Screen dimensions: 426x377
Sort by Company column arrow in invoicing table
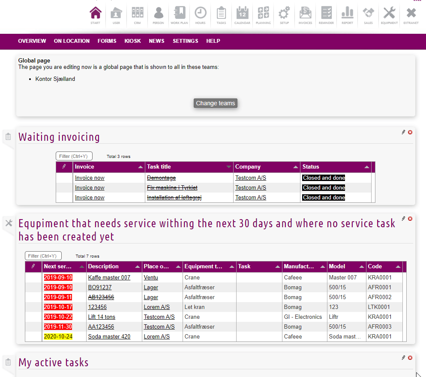point(296,167)
